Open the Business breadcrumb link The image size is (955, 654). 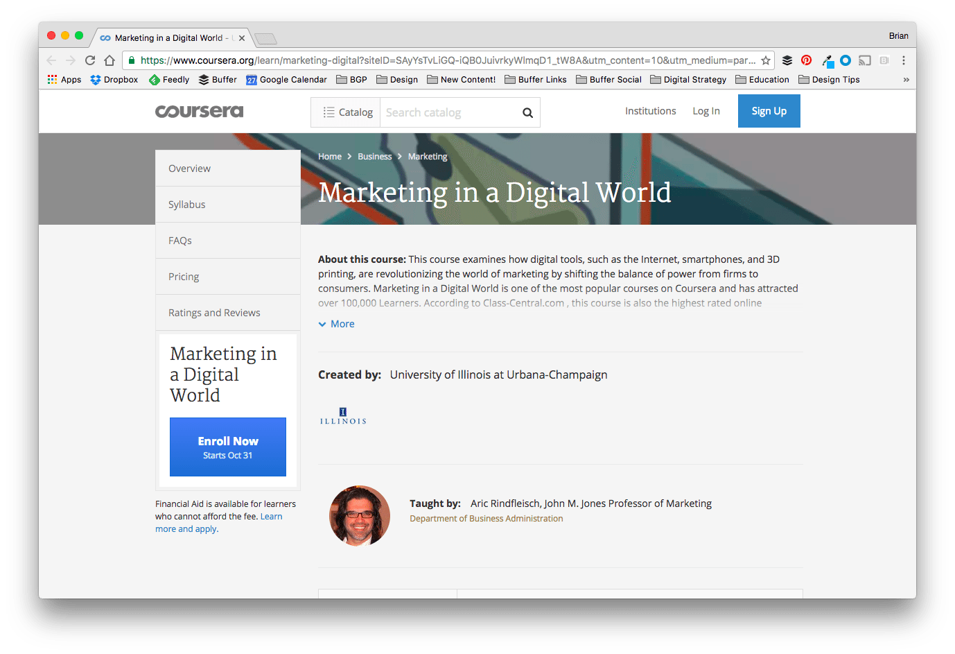click(x=374, y=156)
